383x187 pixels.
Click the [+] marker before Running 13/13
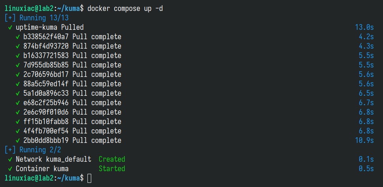point(10,18)
